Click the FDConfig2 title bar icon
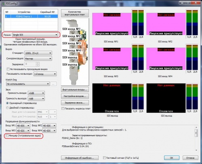The width and height of the screenshot is (202, 164). (x=3, y=4)
